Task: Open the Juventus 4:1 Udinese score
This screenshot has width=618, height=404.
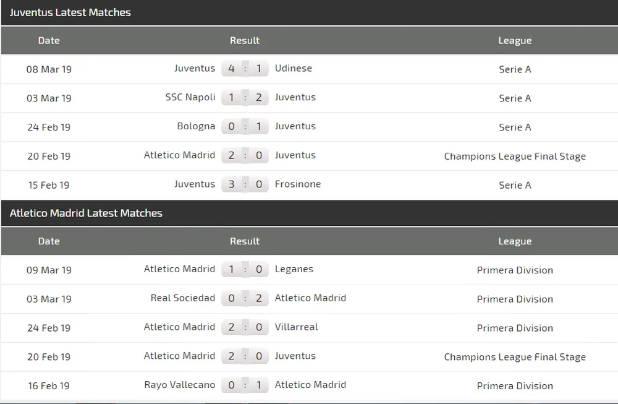Action: point(245,69)
